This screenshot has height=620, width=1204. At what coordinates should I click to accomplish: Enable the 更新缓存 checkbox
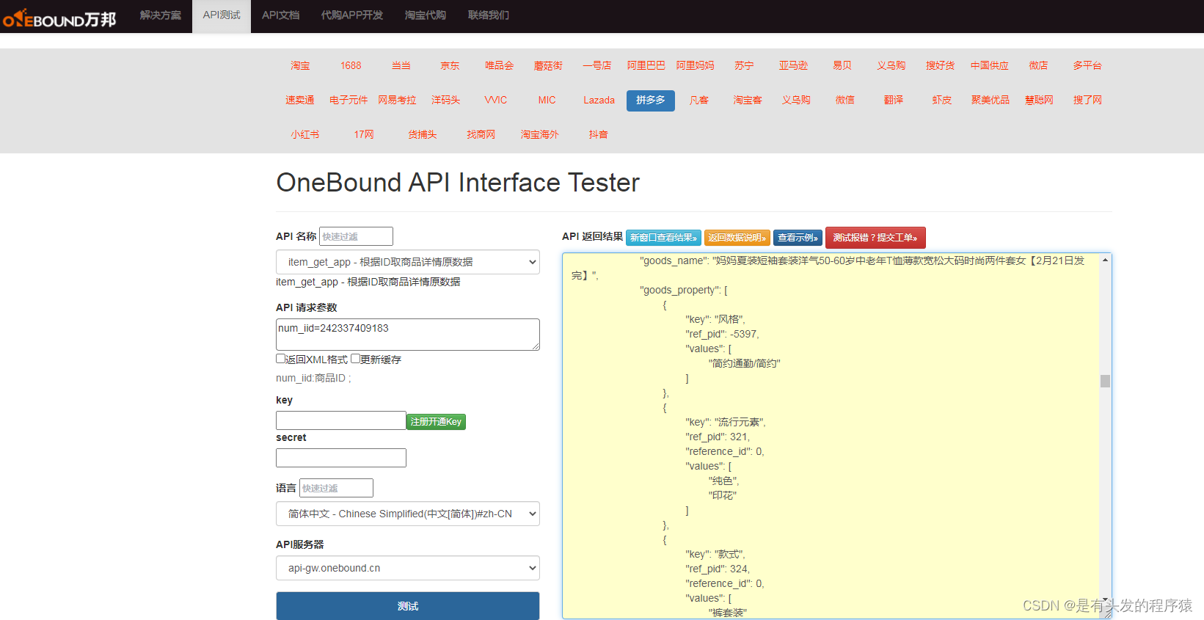355,359
